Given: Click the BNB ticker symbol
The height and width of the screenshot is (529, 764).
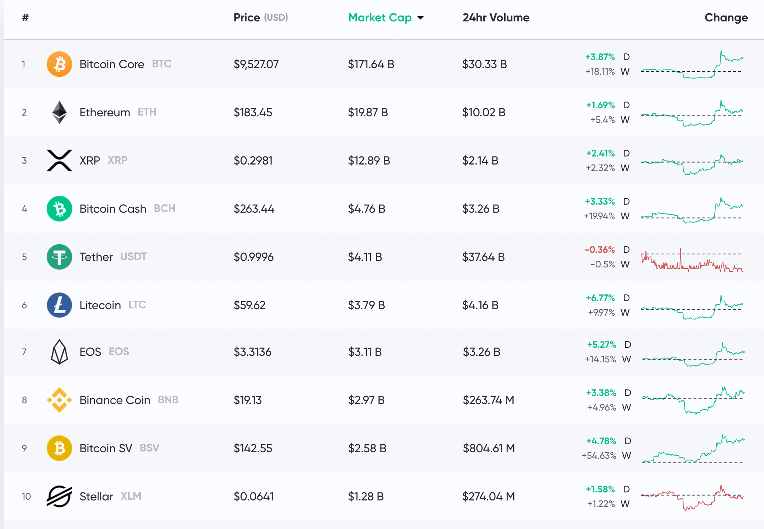Looking at the screenshot, I should click(x=168, y=400).
